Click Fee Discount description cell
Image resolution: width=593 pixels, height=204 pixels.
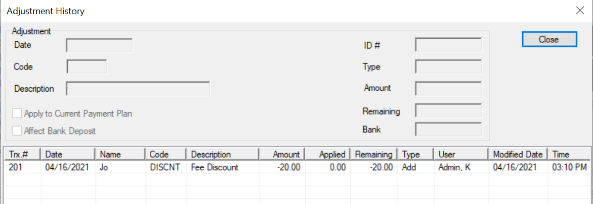215,167
